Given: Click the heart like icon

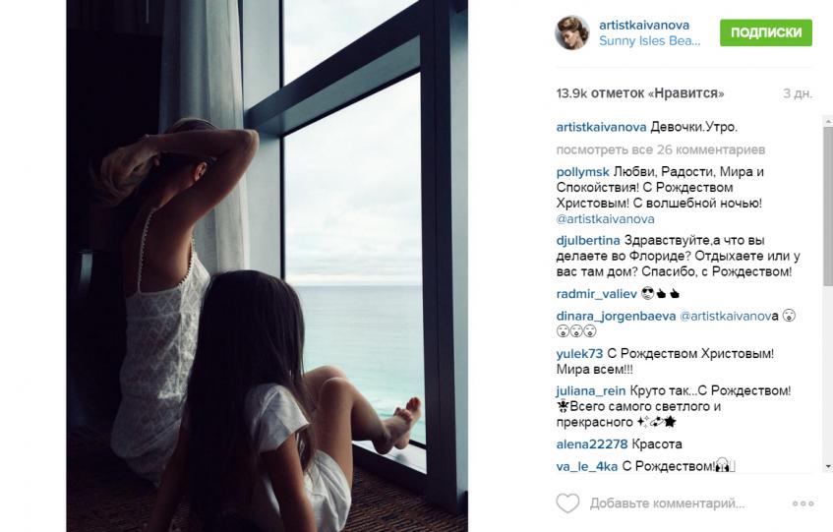Looking at the screenshot, I should click(x=567, y=502).
